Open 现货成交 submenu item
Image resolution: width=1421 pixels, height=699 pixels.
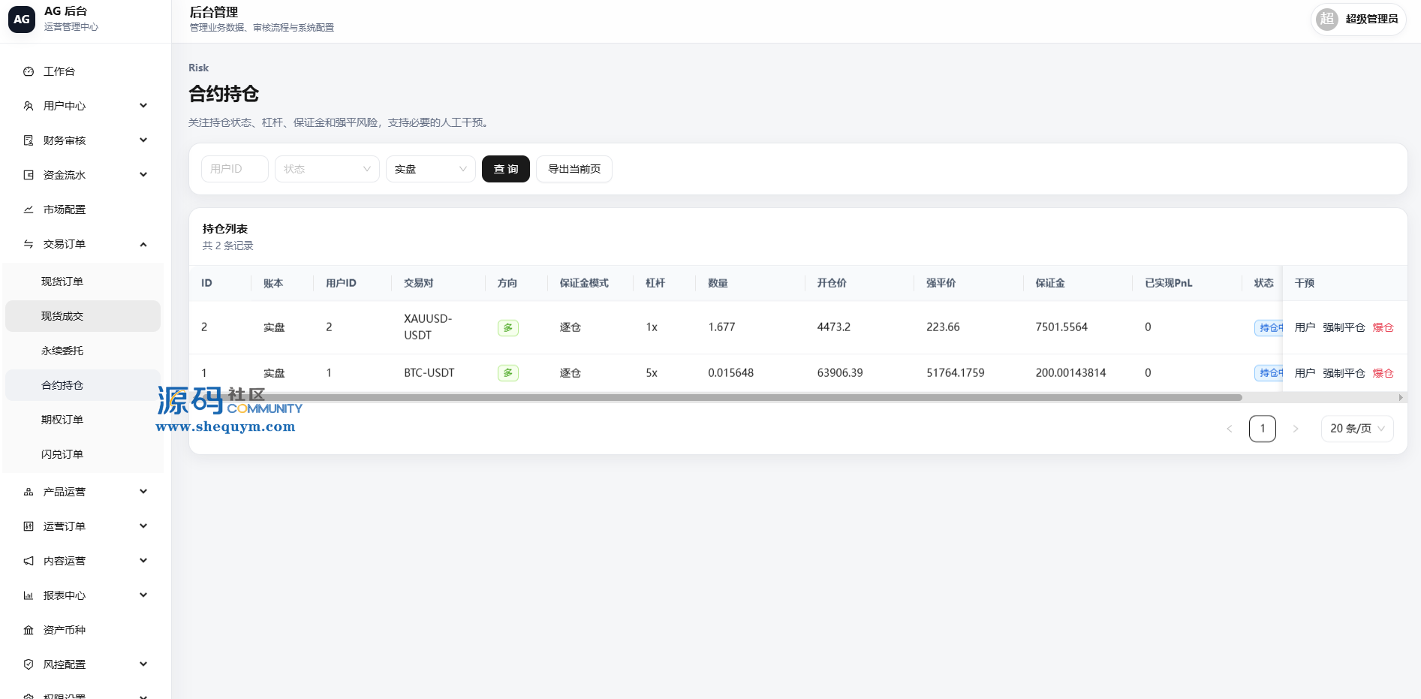pyautogui.click(x=83, y=316)
